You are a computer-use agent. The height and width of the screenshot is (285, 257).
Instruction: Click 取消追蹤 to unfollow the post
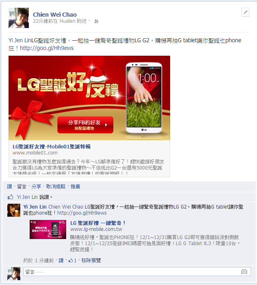coord(56,187)
